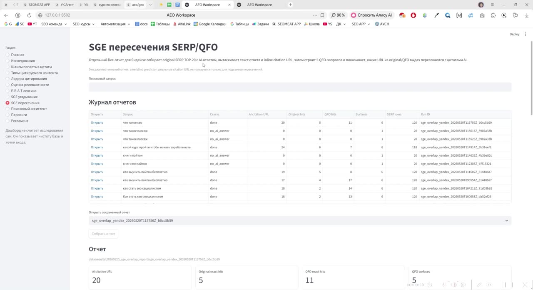
Task: Click the Поисковый запрос input field
Action: [300, 87]
